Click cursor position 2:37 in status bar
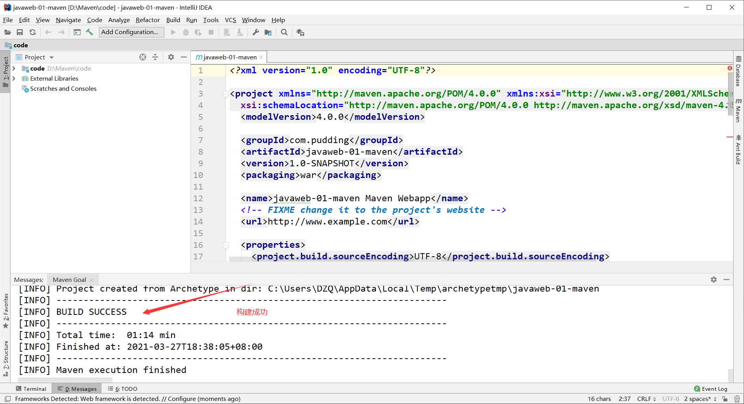The height and width of the screenshot is (404, 744). (625, 399)
